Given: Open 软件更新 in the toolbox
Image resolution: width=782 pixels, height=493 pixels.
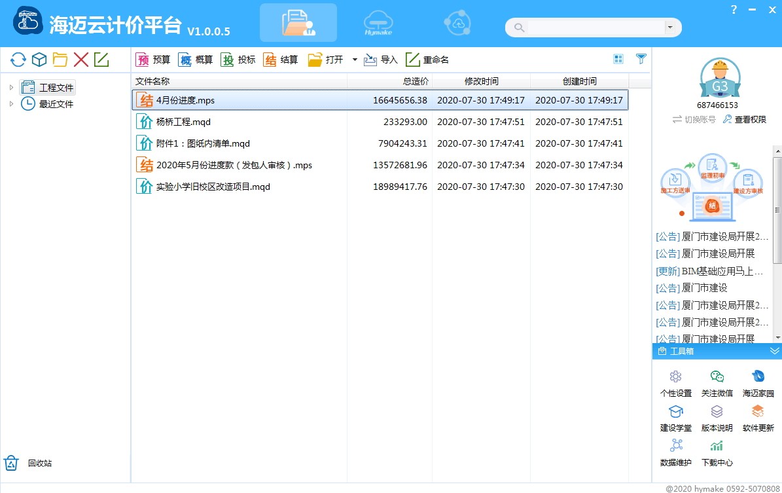Looking at the screenshot, I should 758,418.
